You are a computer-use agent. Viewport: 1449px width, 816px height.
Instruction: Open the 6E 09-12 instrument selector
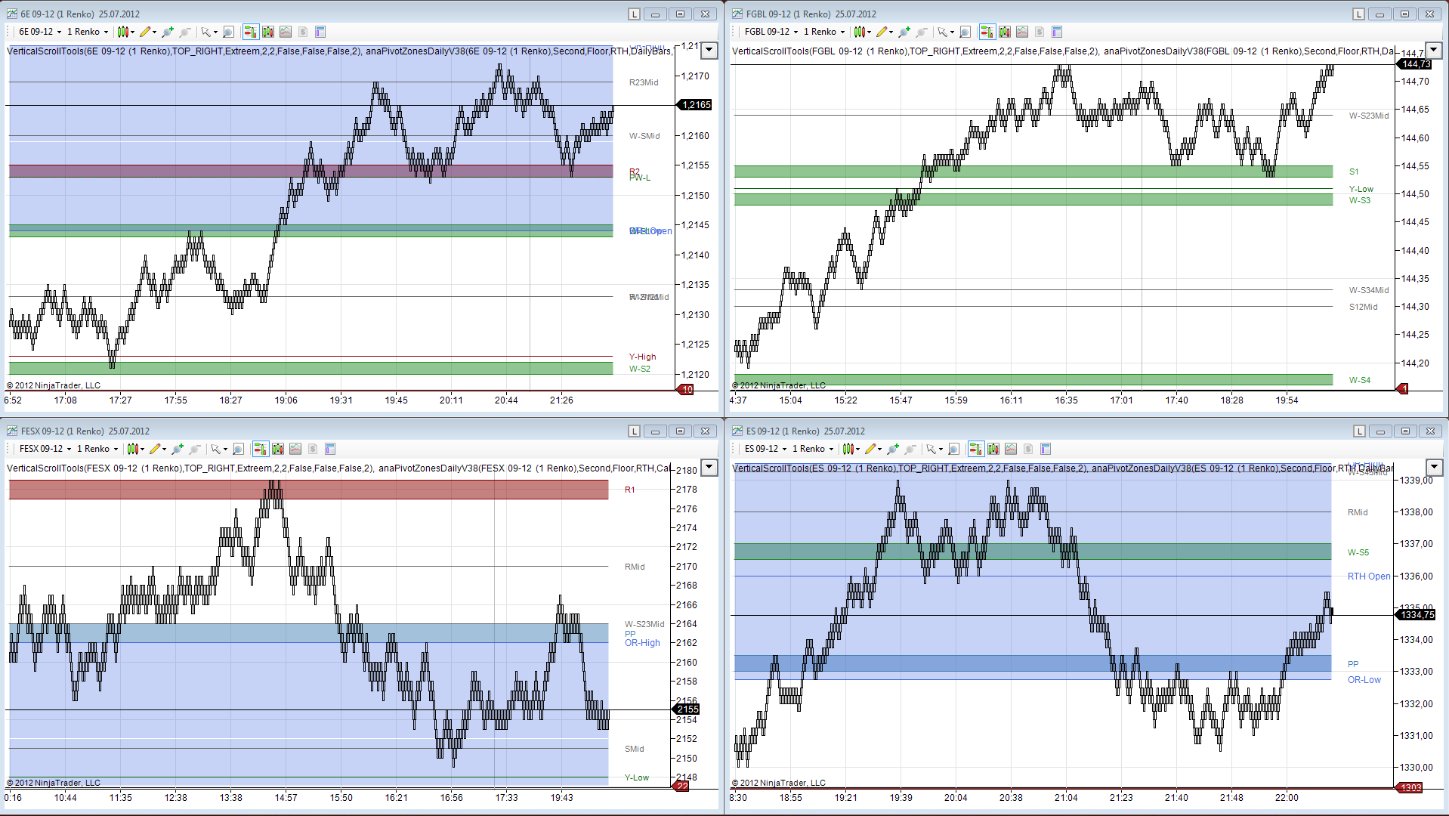point(40,32)
